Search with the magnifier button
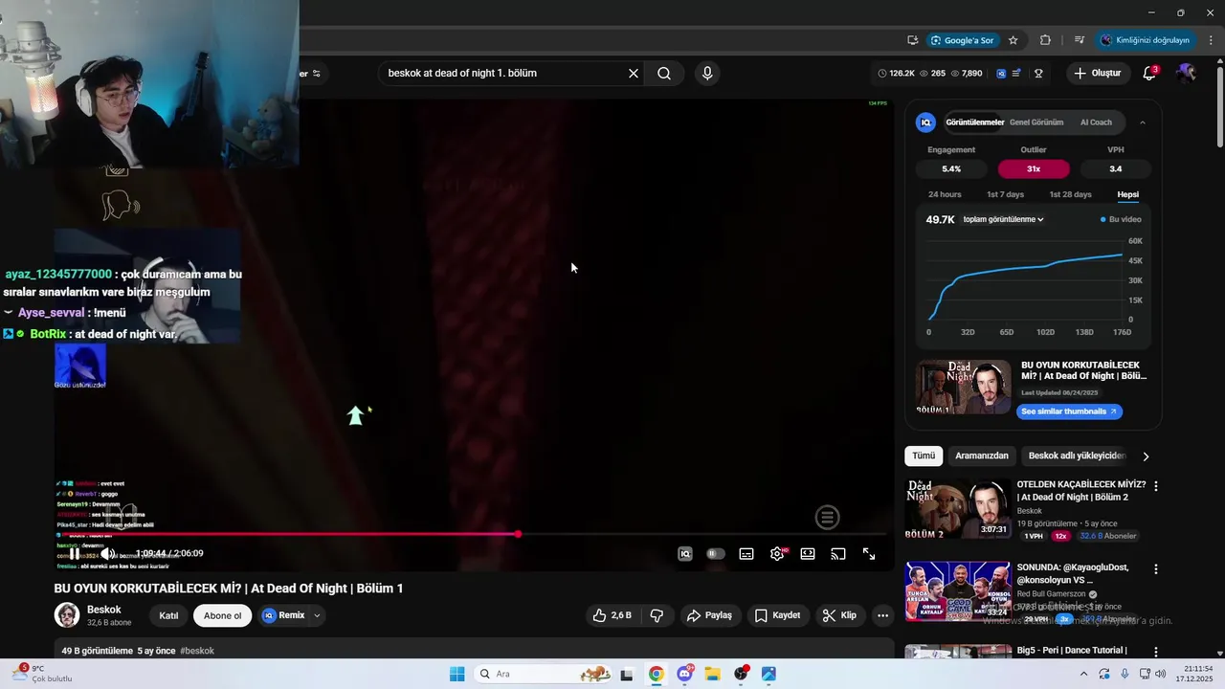This screenshot has width=1225, height=689. [x=664, y=74]
